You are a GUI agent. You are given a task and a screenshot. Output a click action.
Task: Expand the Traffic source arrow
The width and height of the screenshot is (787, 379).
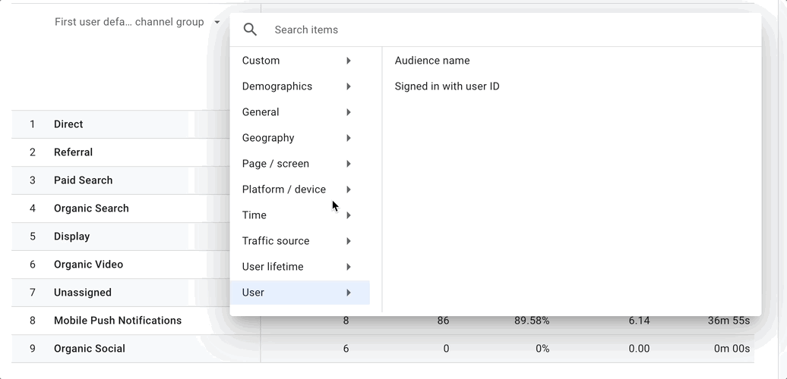point(349,241)
